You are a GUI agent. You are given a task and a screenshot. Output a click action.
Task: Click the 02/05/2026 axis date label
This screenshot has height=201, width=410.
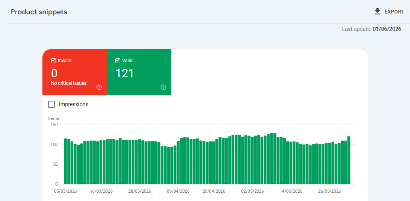click(253, 191)
